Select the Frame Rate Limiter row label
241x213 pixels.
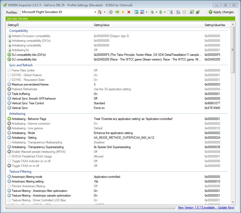23,70
